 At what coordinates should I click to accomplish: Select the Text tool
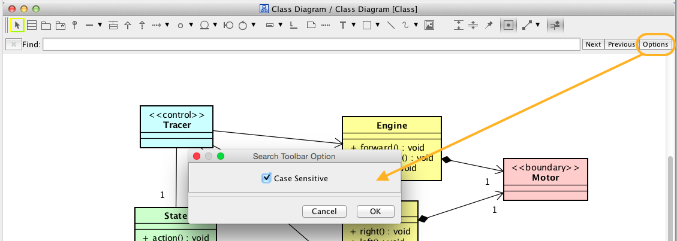(343, 25)
